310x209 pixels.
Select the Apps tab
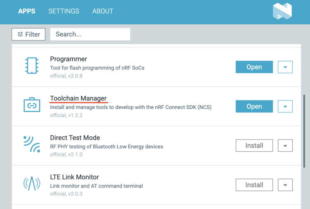pyautogui.click(x=27, y=11)
